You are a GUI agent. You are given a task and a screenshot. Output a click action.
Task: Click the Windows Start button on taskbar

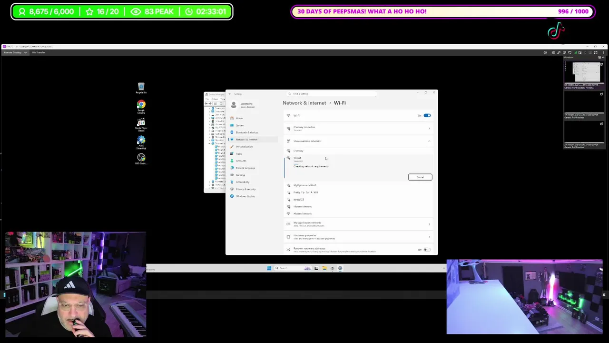pyautogui.click(x=269, y=268)
